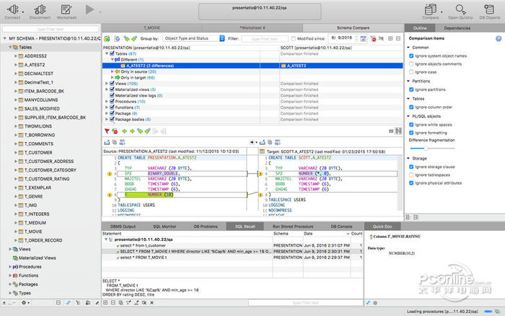Click the Run play button in toolbar

click(x=91, y=9)
